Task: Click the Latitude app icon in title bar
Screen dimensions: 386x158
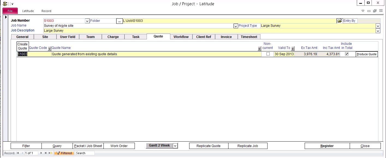Action: (5, 4)
